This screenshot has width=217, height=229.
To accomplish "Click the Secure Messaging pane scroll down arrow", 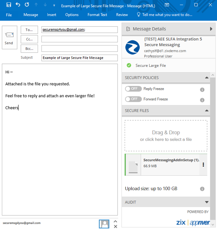I will pos(213,224).
